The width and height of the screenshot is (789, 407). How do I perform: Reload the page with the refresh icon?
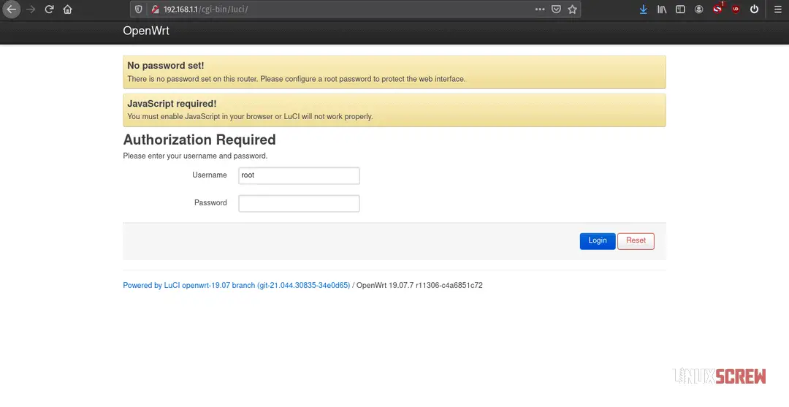[x=49, y=9]
